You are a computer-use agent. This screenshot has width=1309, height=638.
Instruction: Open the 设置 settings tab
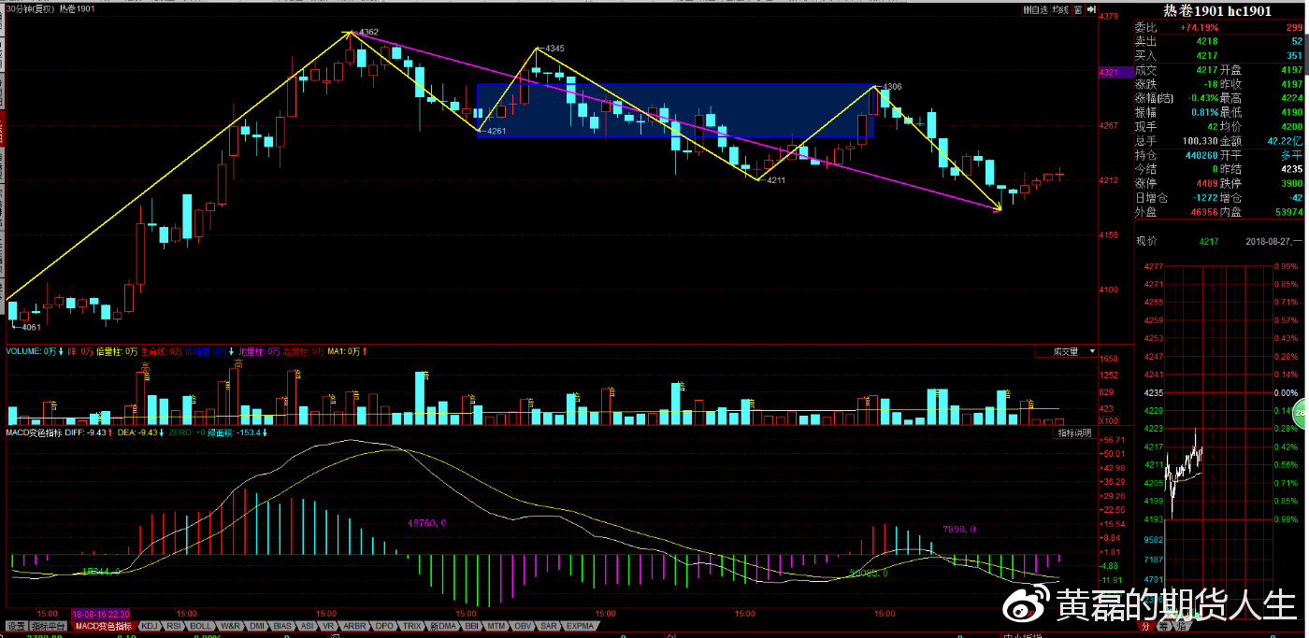(15, 626)
